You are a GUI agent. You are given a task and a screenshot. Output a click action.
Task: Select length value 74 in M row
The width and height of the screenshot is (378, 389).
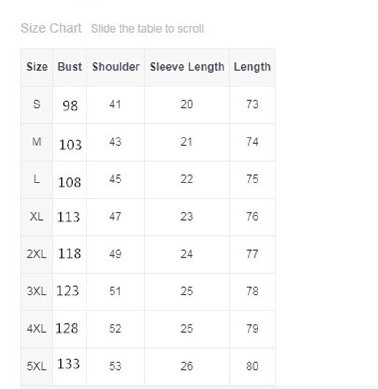[x=252, y=141]
